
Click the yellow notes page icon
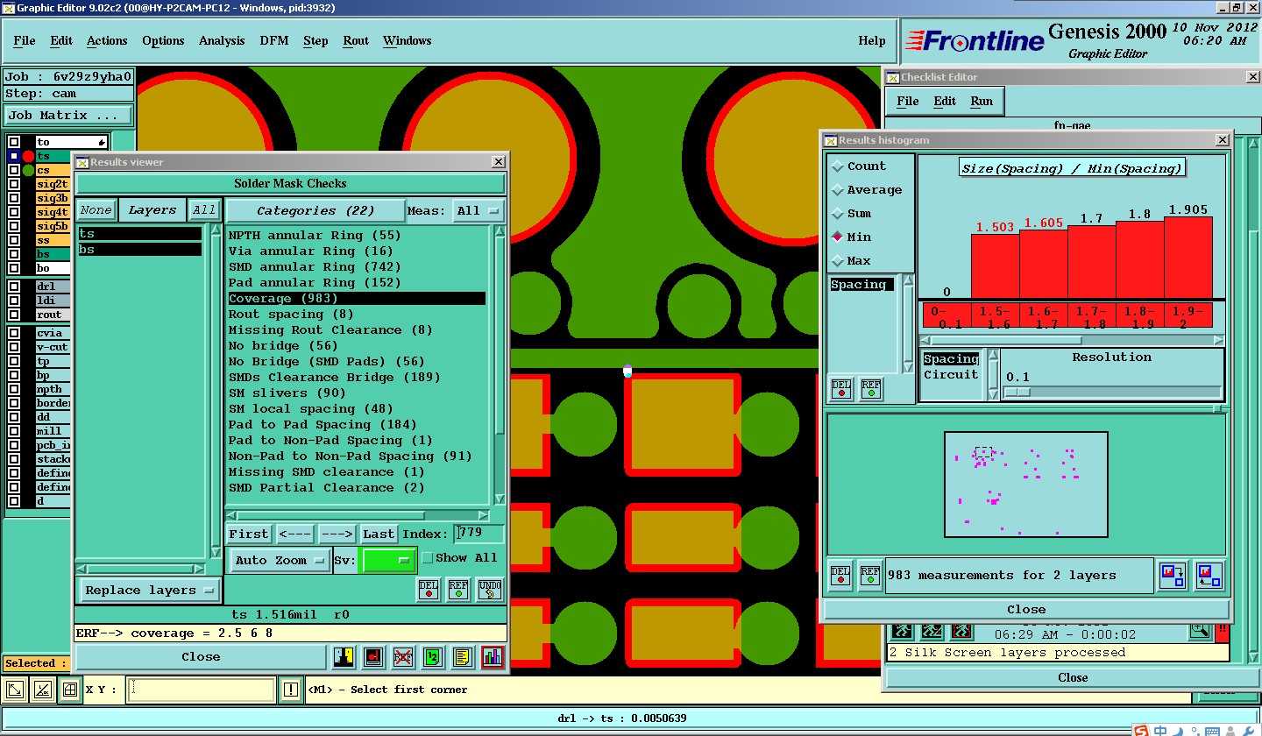(x=463, y=657)
